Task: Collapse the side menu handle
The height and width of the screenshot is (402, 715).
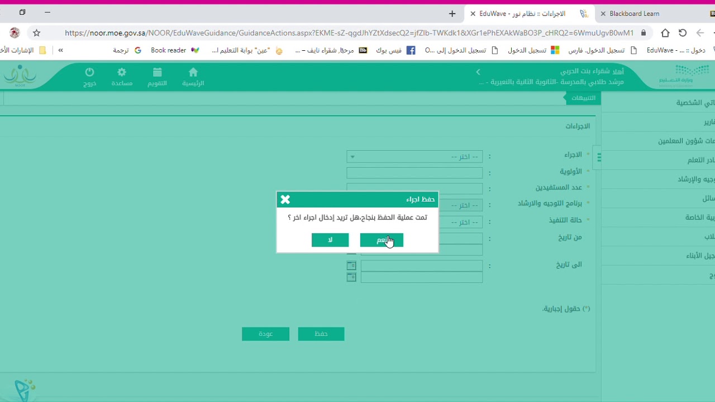Action: [598, 157]
